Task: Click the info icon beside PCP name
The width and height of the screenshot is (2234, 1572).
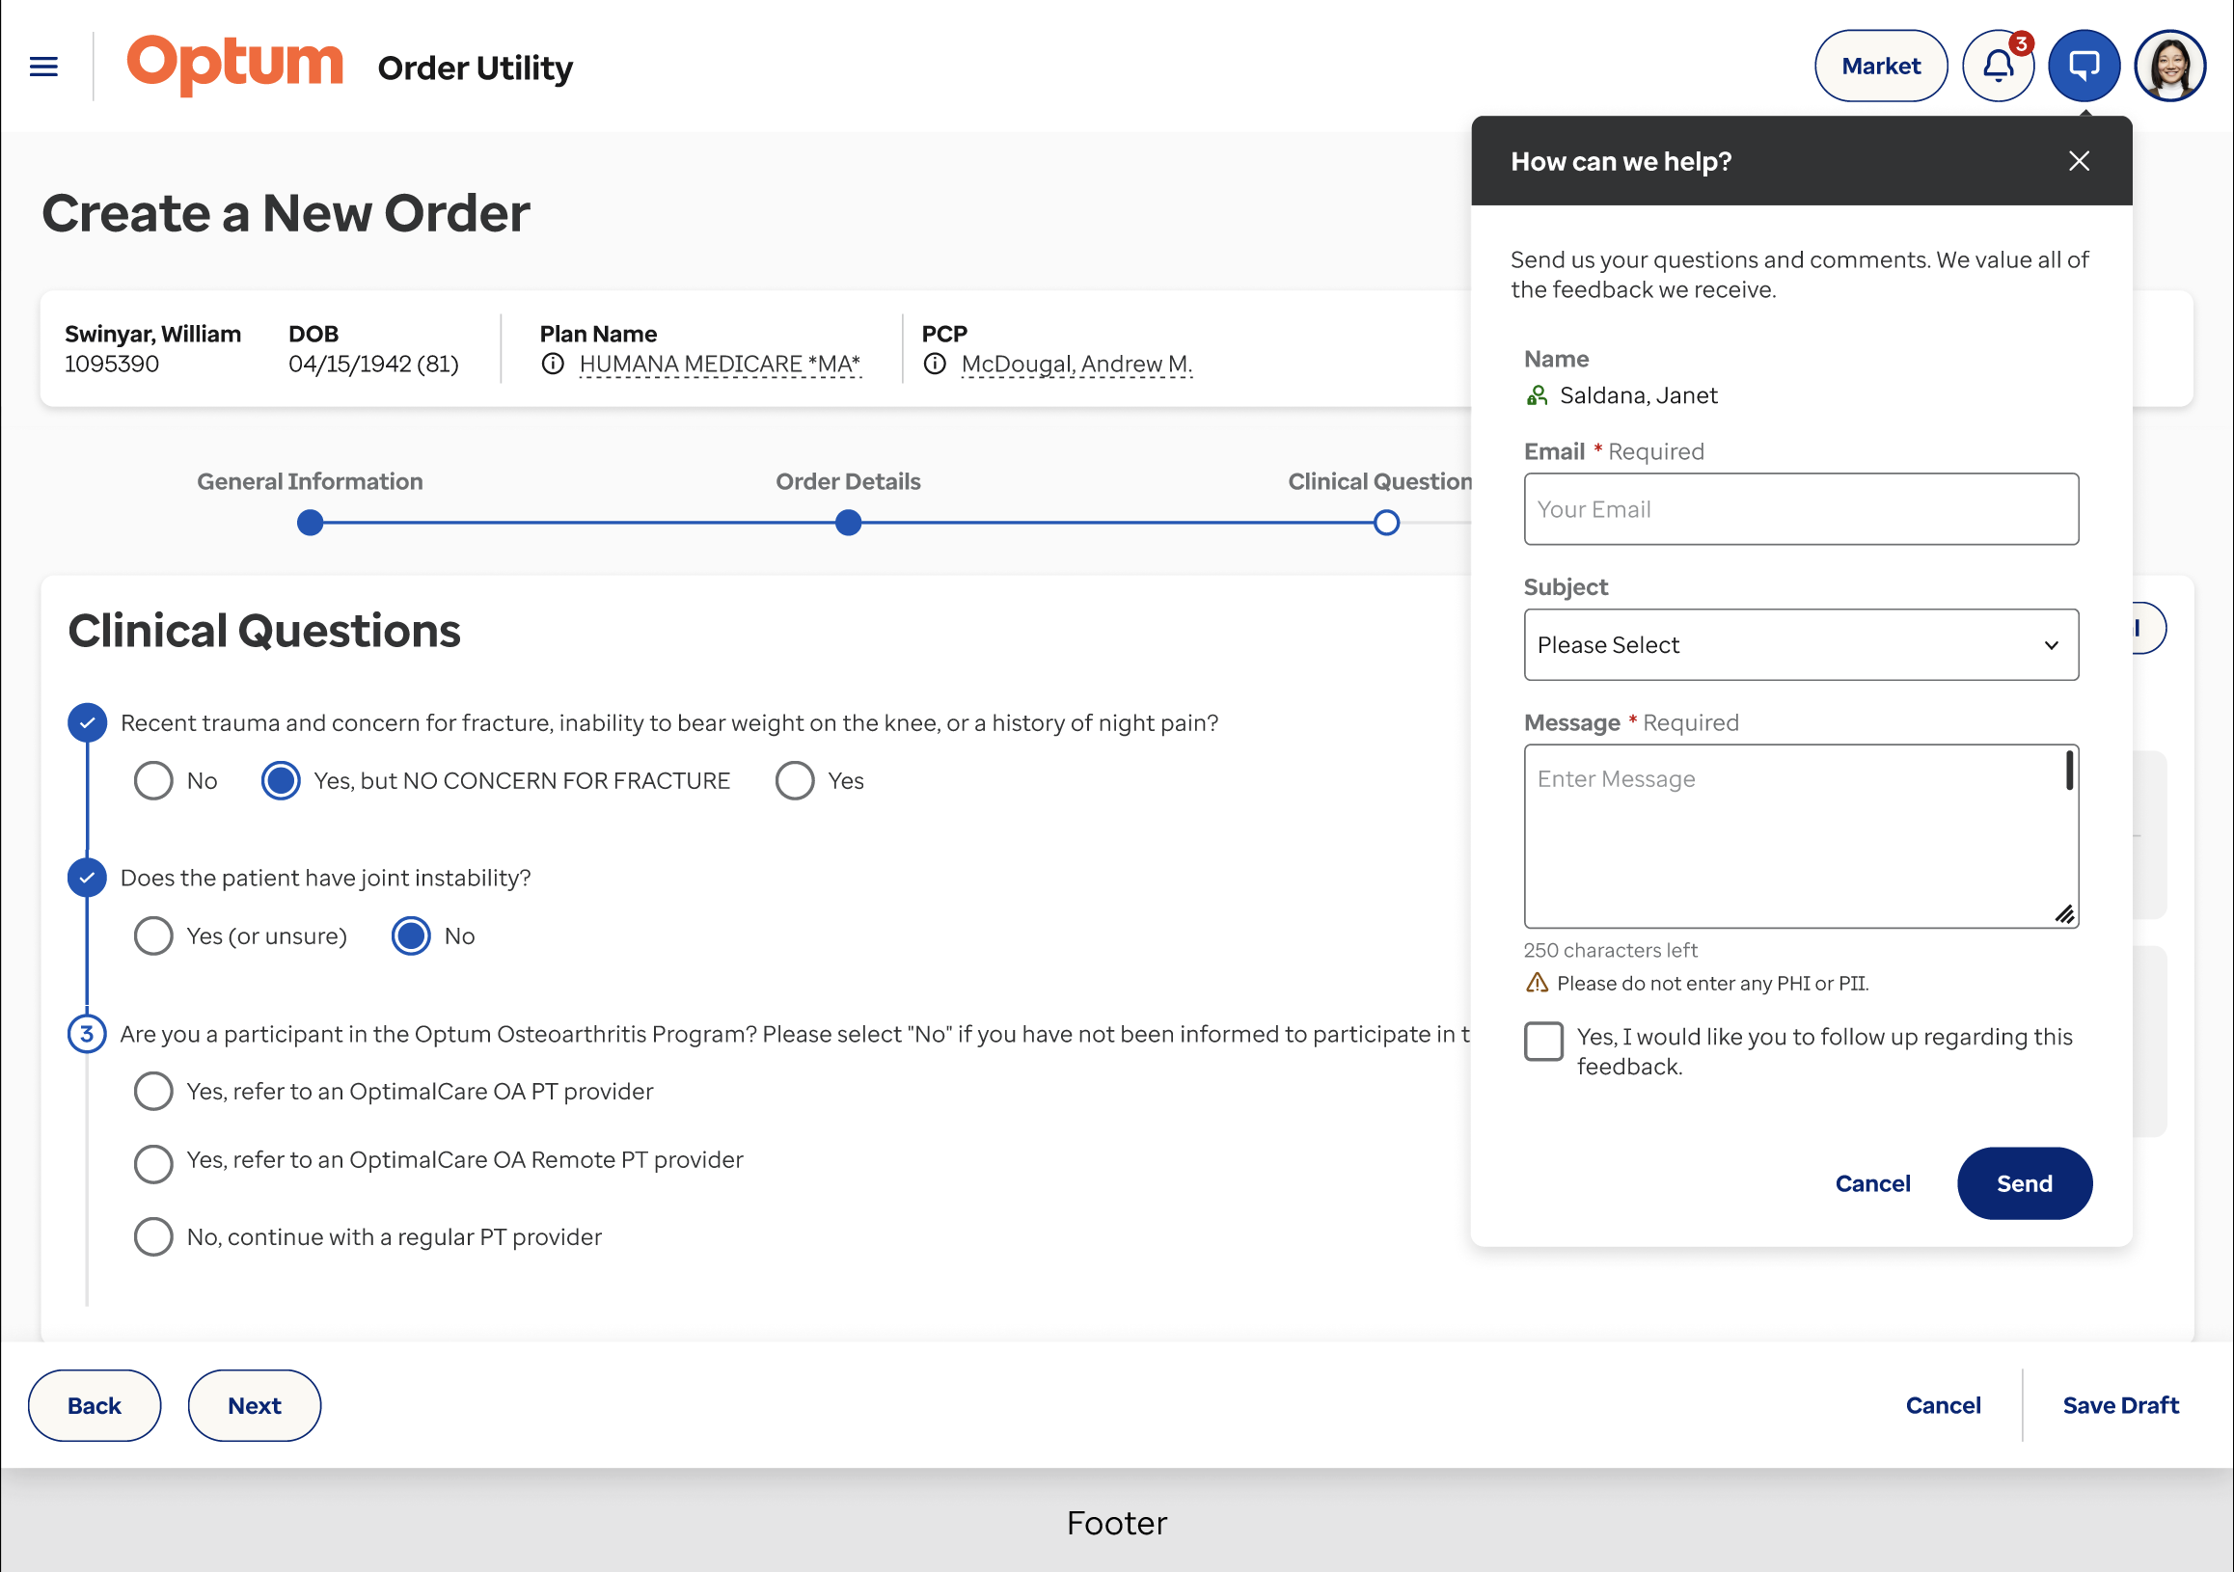Action: click(934, 364)
